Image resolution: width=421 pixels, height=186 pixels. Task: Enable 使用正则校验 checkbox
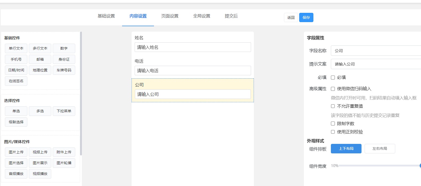coord(333,132)
